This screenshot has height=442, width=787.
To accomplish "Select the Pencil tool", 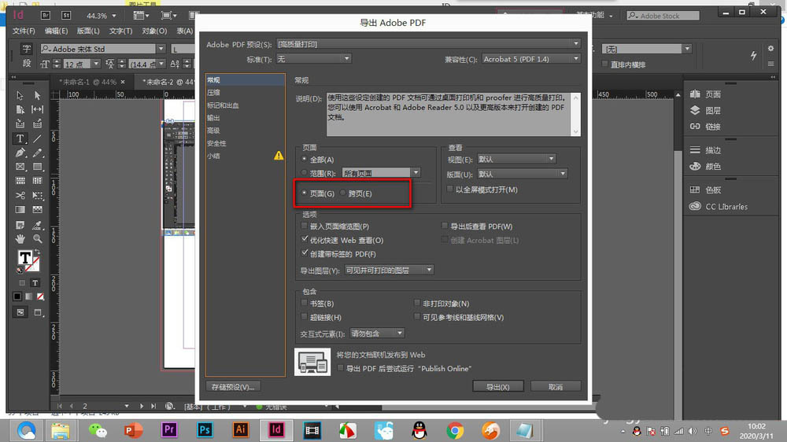I will point(37,153).
